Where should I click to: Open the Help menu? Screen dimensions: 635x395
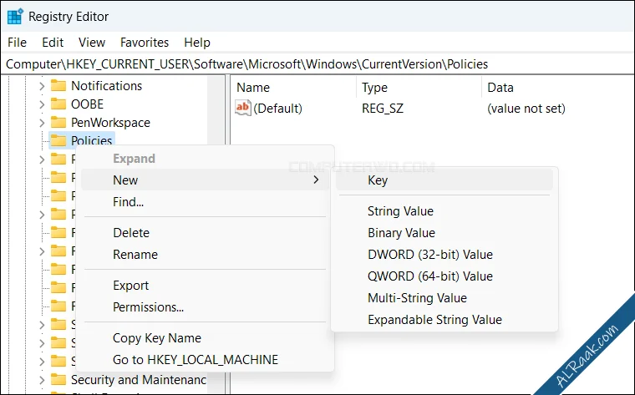point(197,43)
